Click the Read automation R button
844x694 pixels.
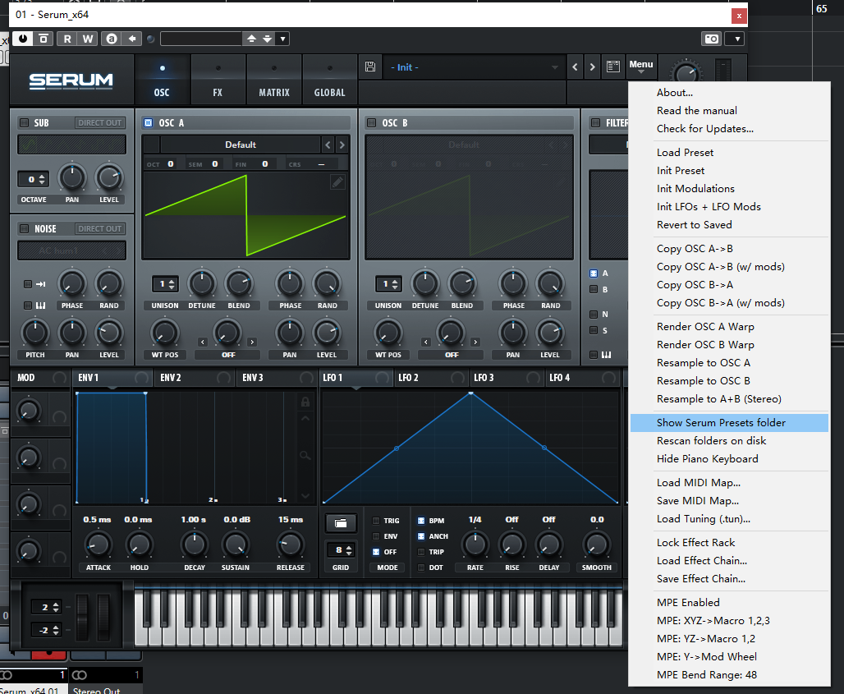click(x=67, y=39)
